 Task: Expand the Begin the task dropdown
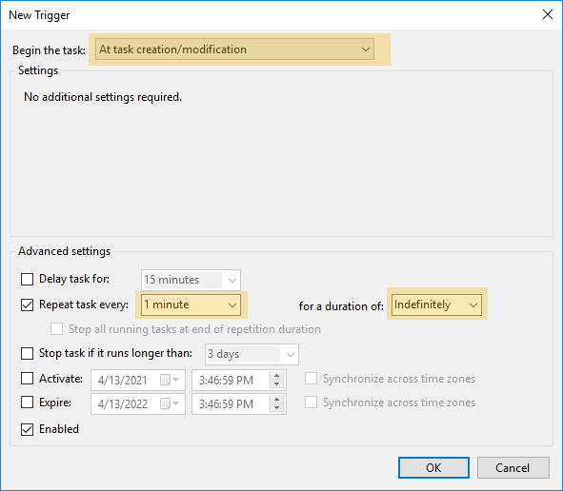234,49
